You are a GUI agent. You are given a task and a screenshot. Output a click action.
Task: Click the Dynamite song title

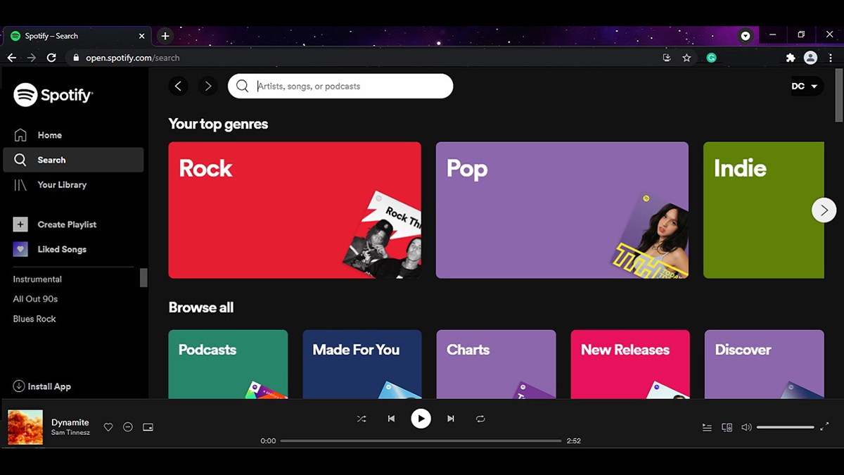click(x=70, y=422)
